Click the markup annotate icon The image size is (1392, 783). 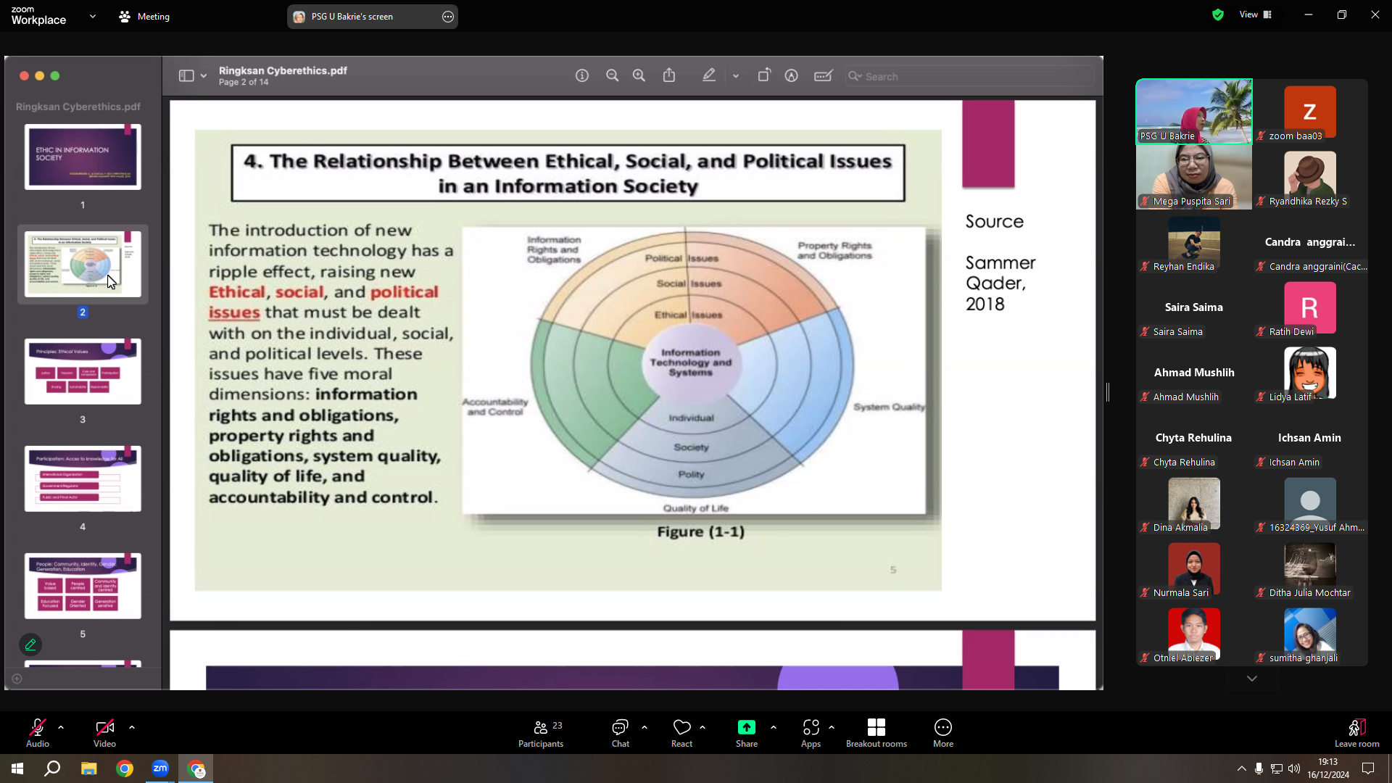pyautogui.click(x=792, y=75)
